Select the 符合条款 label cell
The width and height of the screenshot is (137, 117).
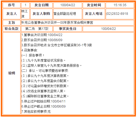(12, 29)
